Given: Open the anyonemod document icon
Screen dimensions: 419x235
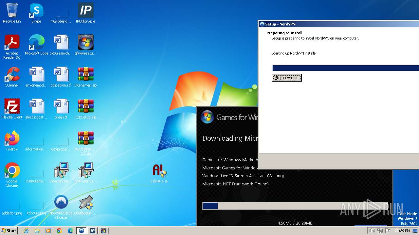Looking at the screenshot, I should (36, 77).
